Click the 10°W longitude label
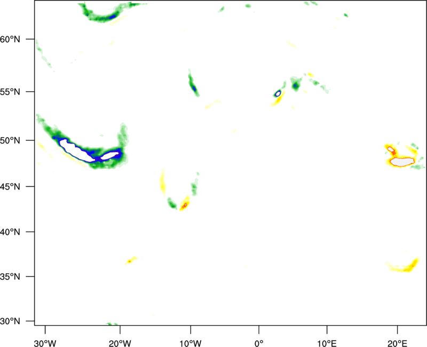 [191, 343]
